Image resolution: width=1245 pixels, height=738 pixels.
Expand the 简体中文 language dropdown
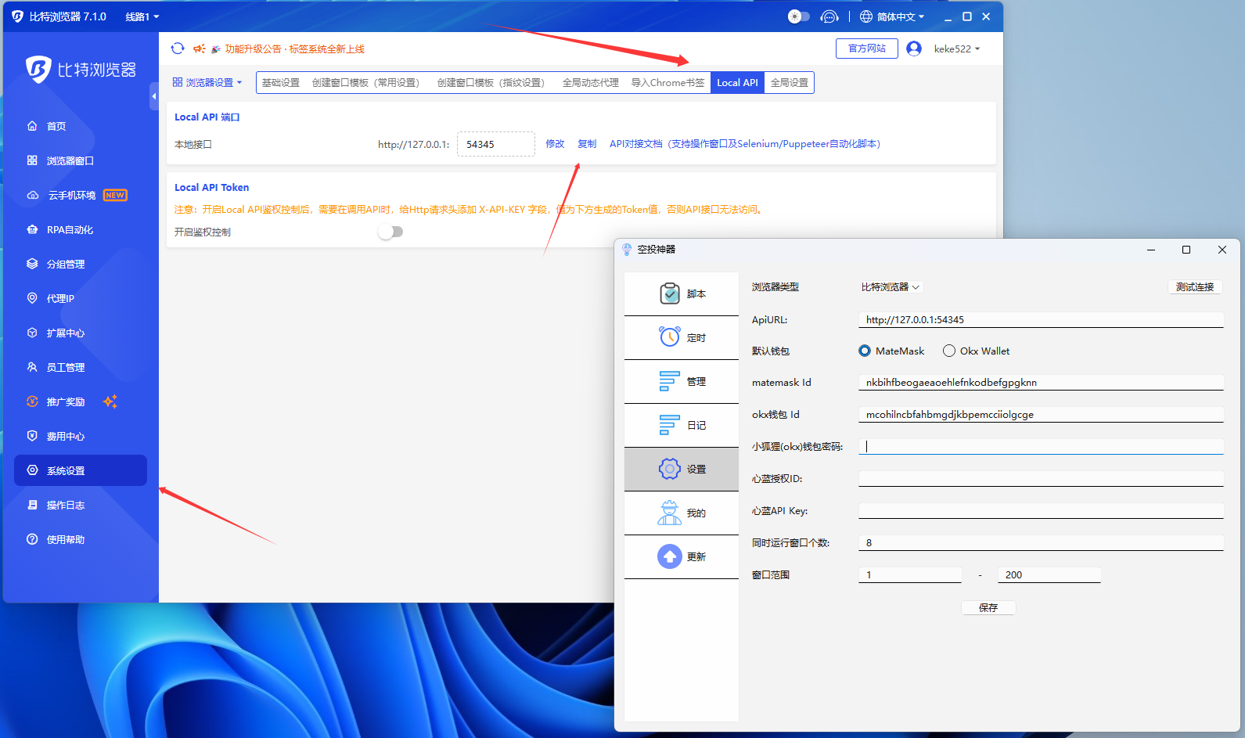pos(893,16)
